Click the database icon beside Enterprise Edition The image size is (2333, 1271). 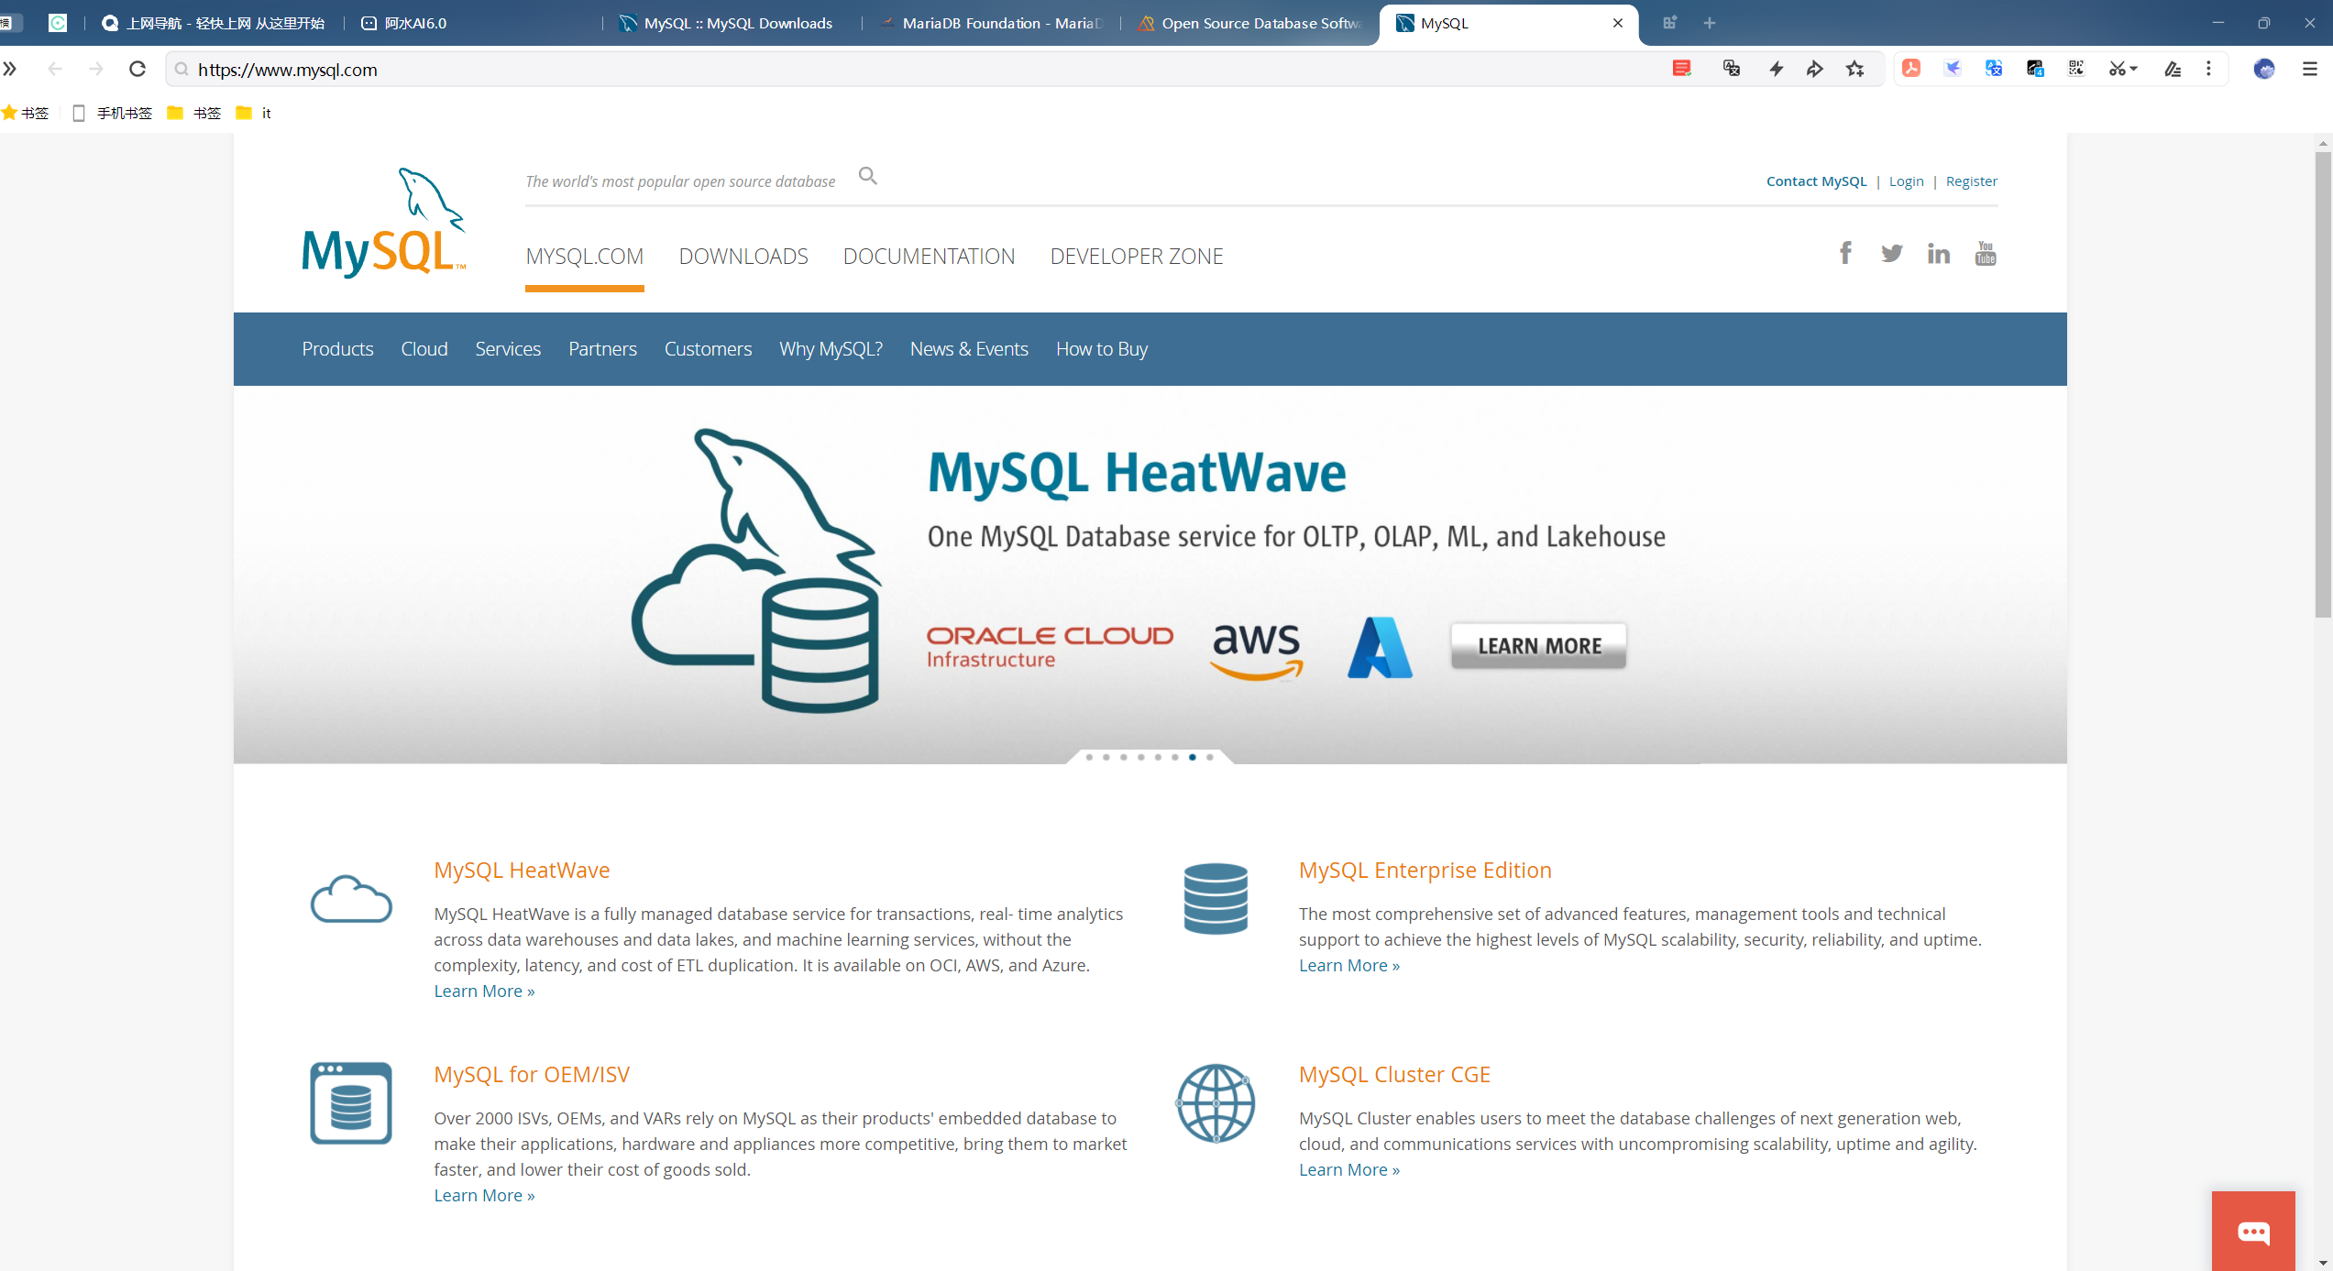click(1216, 899)
